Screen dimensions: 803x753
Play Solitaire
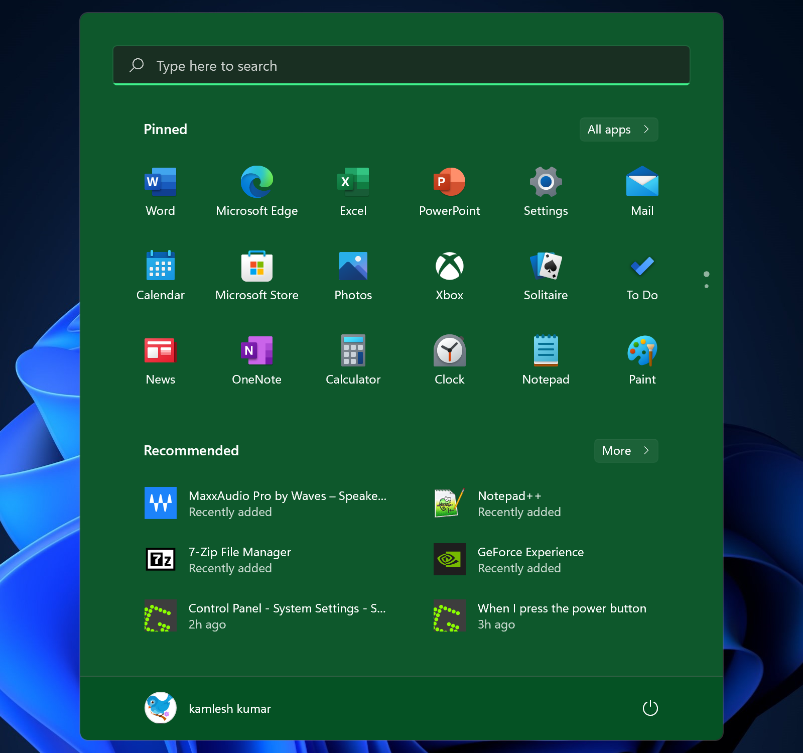click(546, 275)
